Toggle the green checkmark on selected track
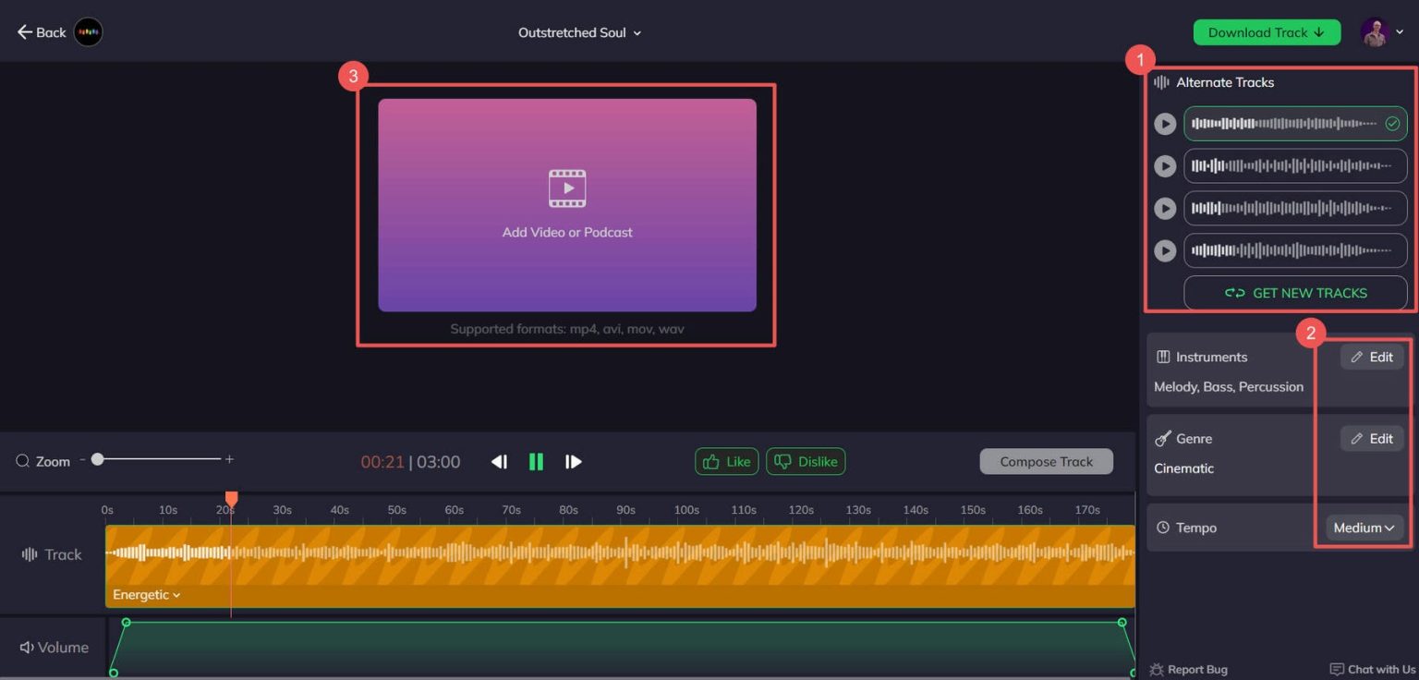1419x680 pixels. 1391,123
